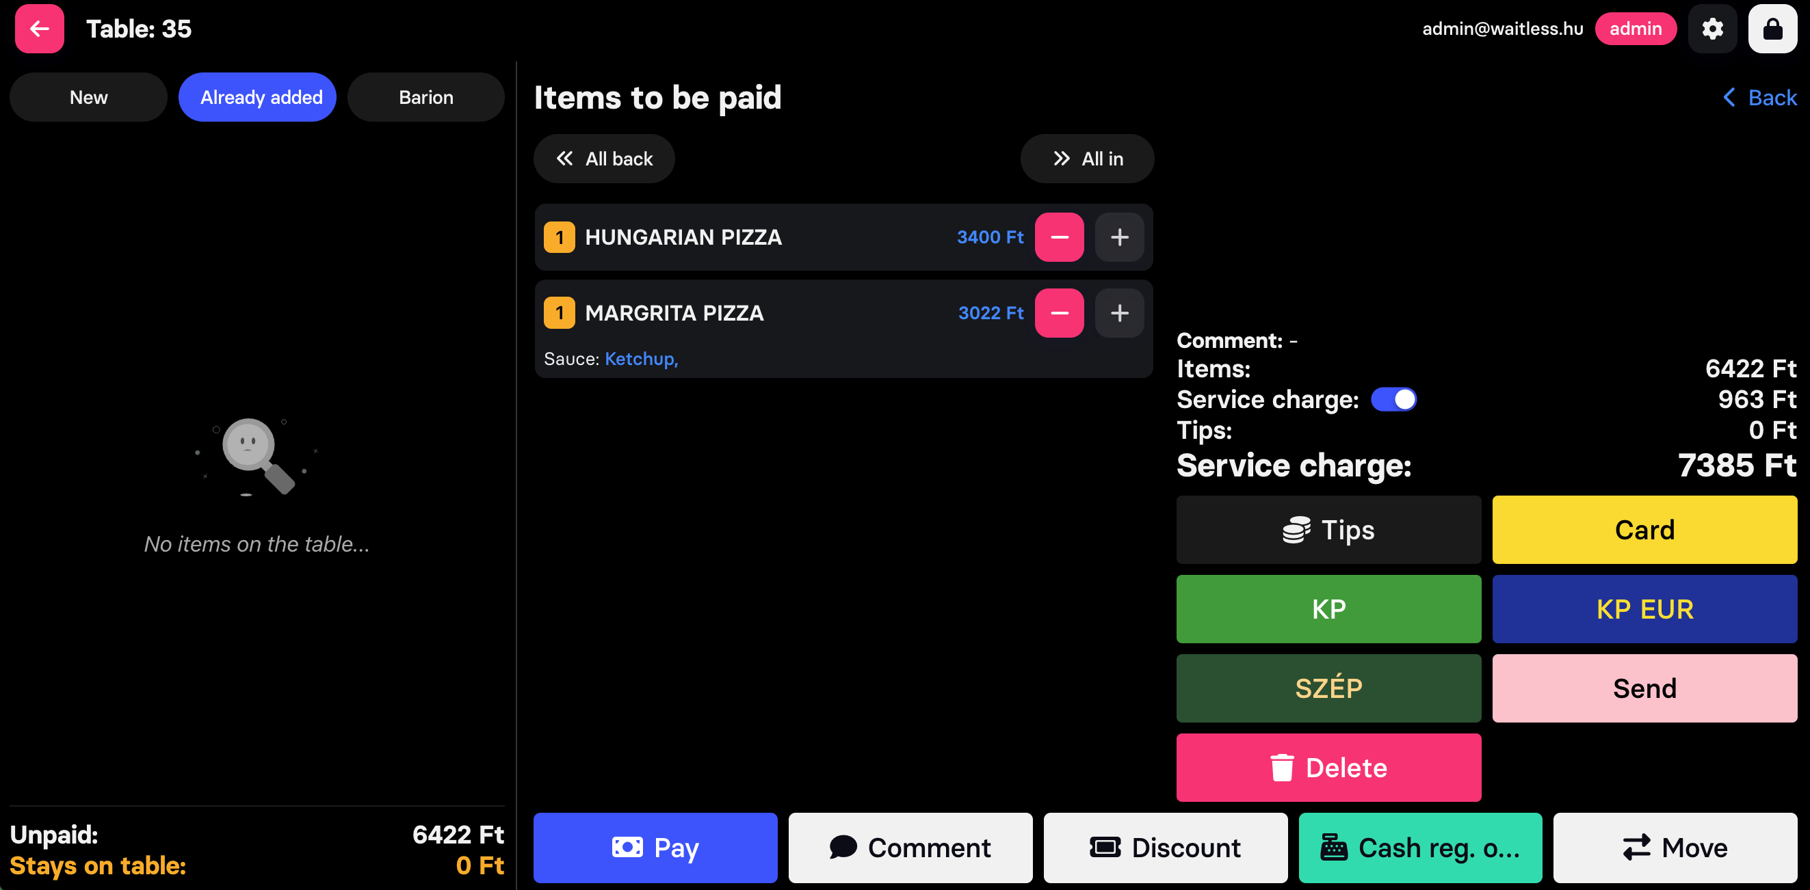Lock the screen with the padlock icon
The image size is (1810, 890).
[x=1773, y=29]
